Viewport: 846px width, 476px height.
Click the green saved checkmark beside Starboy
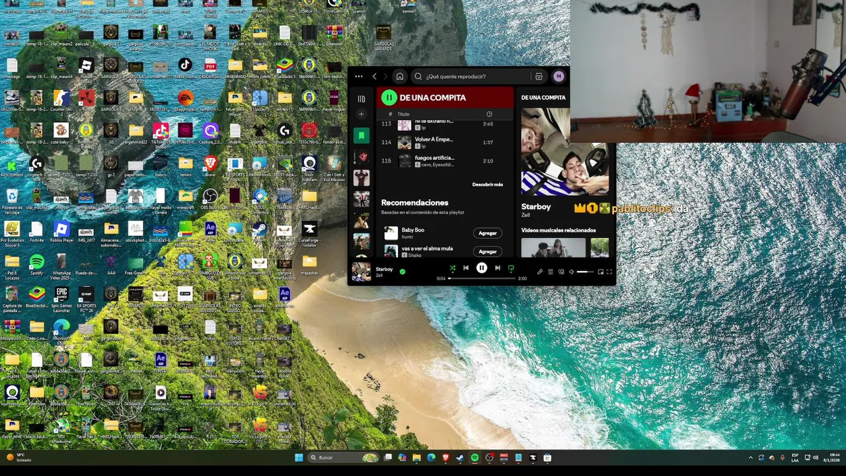(403, 271)
